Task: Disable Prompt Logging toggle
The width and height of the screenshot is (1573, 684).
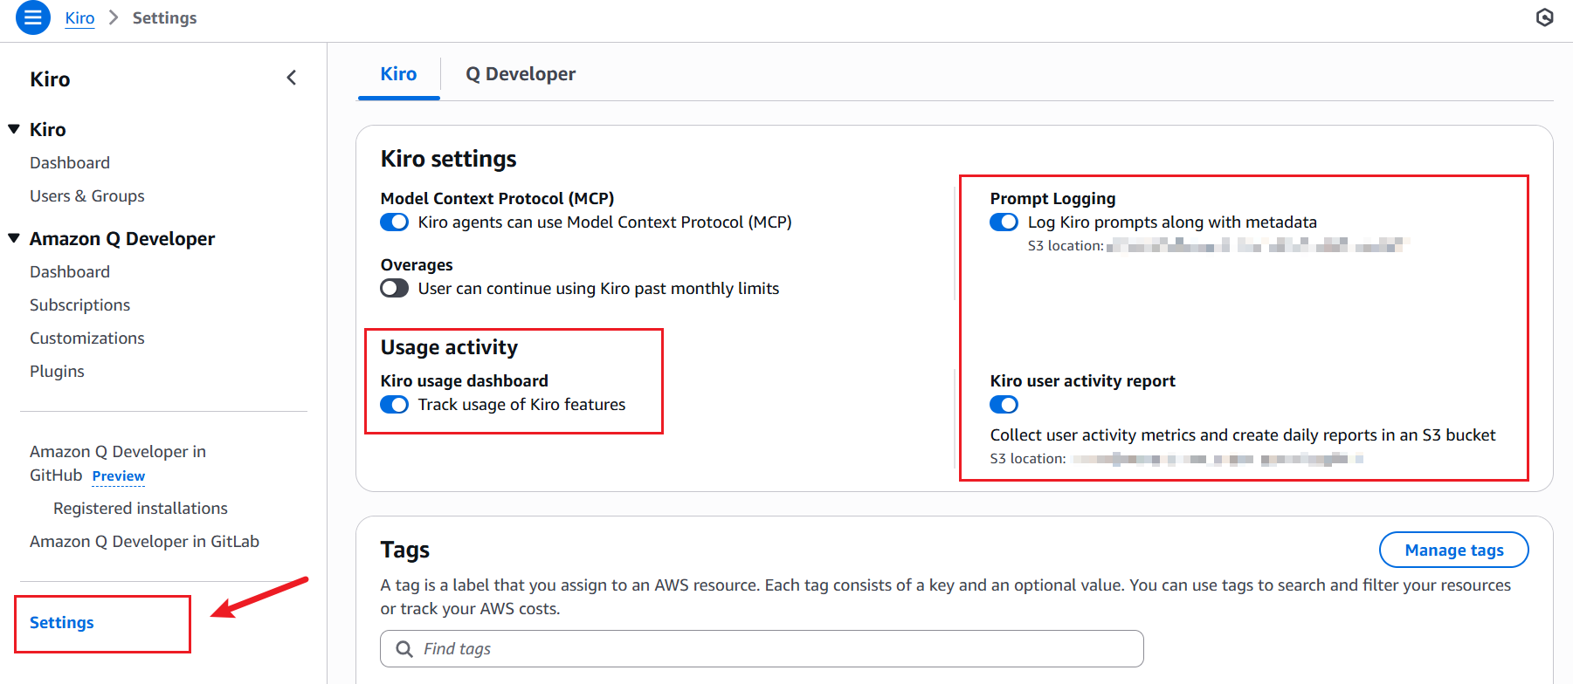Action: tap(1004, 222)
